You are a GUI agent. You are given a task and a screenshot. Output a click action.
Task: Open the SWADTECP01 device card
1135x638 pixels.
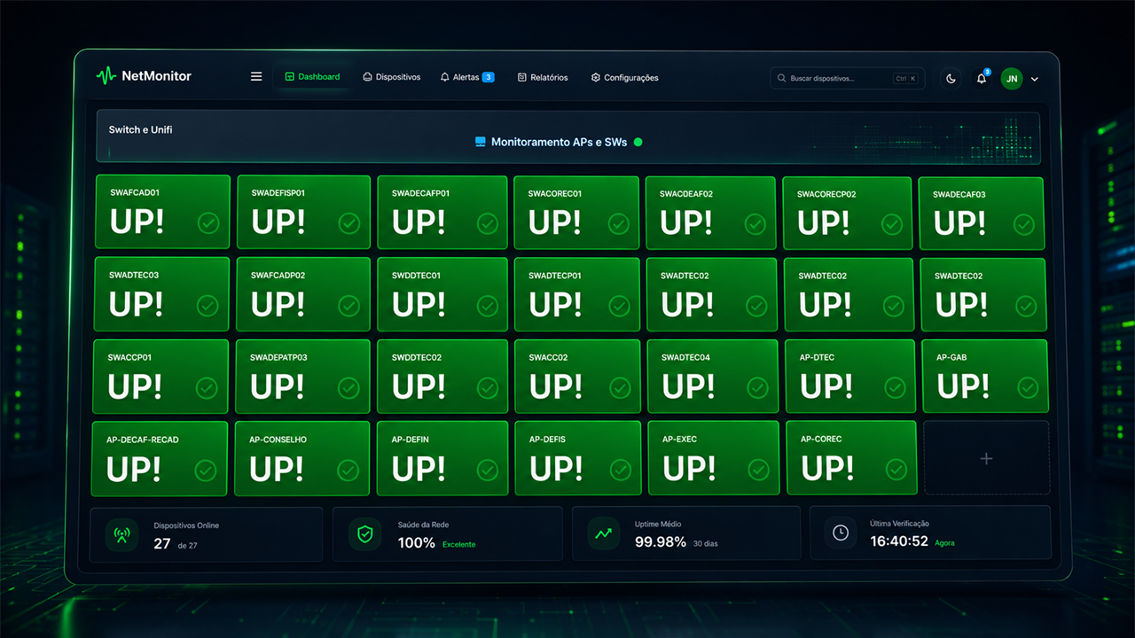[576, 294]
